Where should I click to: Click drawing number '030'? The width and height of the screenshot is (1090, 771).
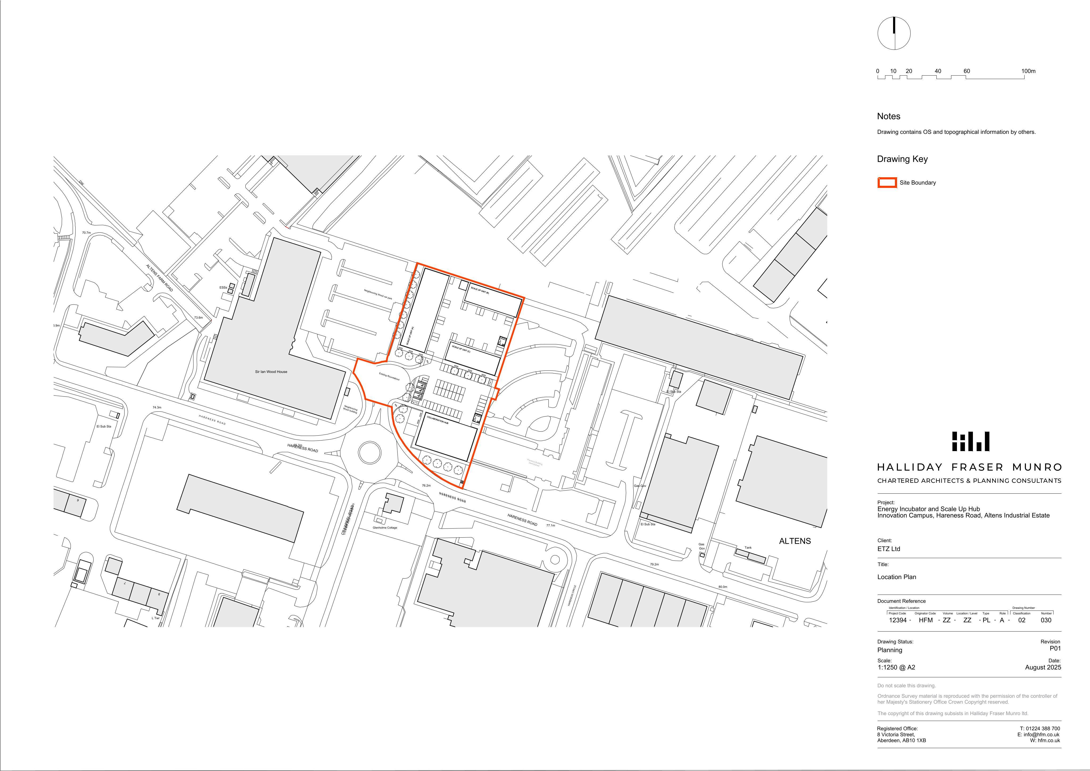pyautogui.click(x=1046, y=620)
